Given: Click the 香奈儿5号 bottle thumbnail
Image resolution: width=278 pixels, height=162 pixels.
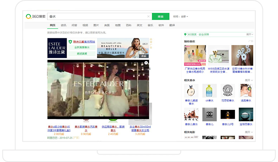Looking at the screenshot, I should [x=227, y=114].
